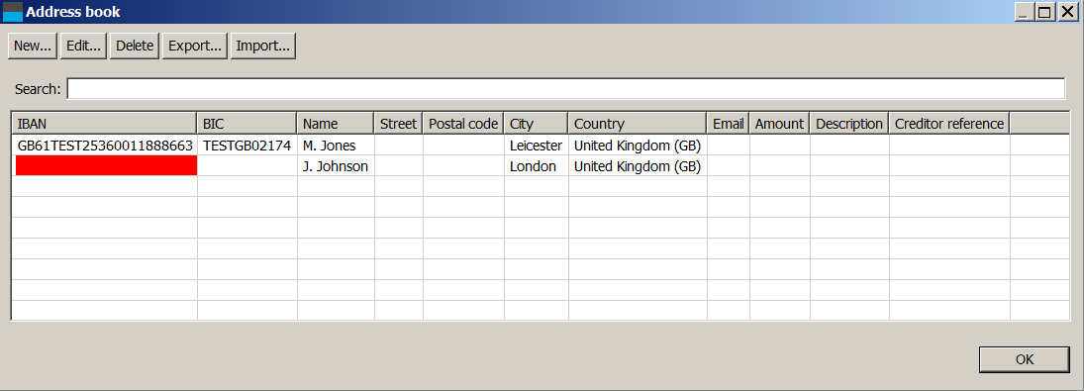Open the Edit... dialog
This screenshot has height=391, width=1084.
coord(83,47)
